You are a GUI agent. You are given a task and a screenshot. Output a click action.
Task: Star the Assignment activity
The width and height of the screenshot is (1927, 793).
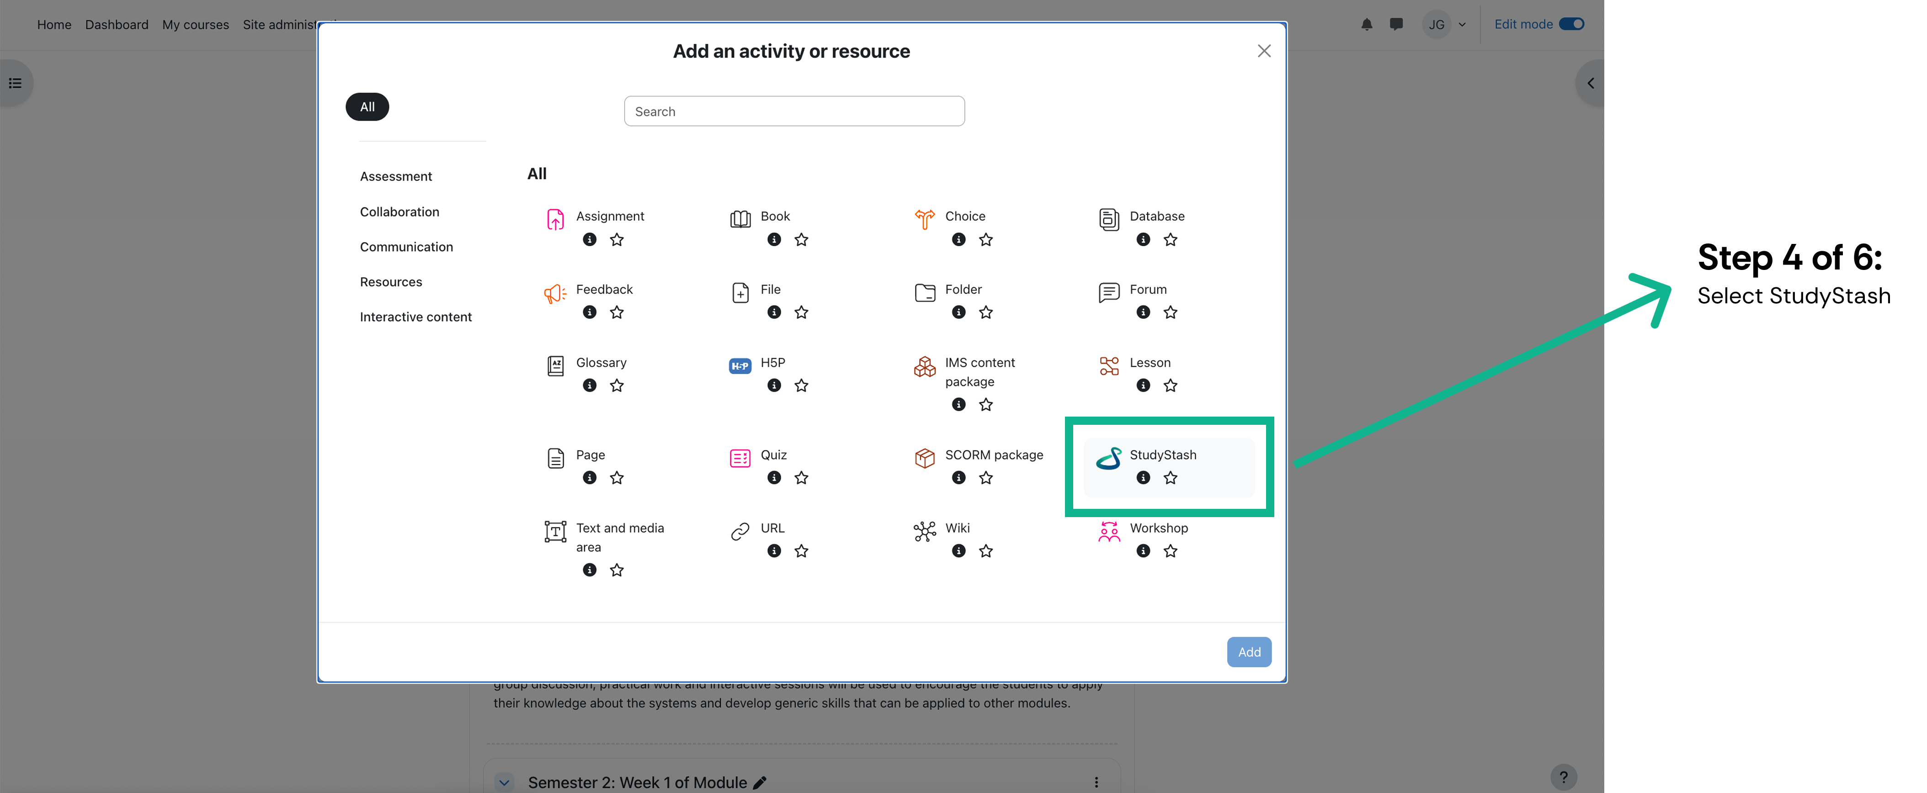click(x=617, y=240)
